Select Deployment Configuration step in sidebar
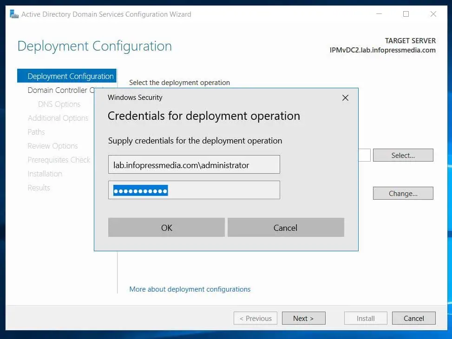Viewport: 452px width, 339px height. [67, 76]
